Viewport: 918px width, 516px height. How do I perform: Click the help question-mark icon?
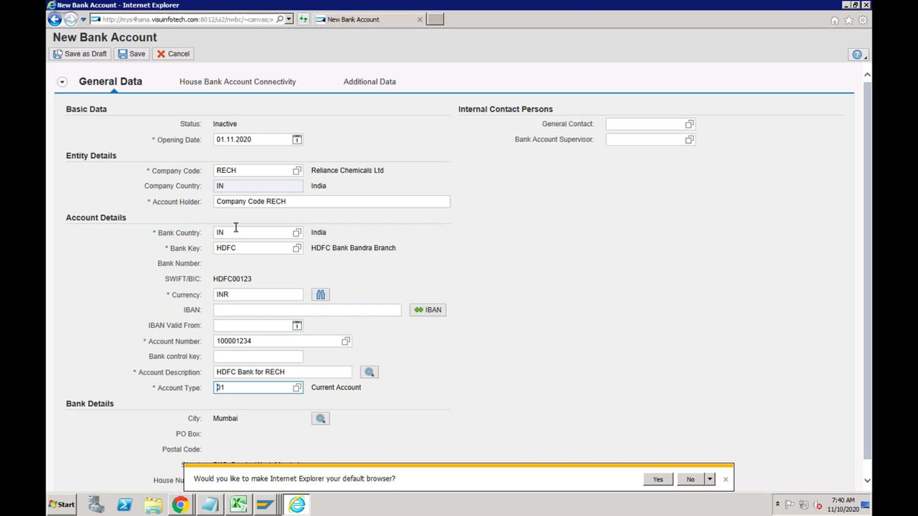[x=856, y=54]
